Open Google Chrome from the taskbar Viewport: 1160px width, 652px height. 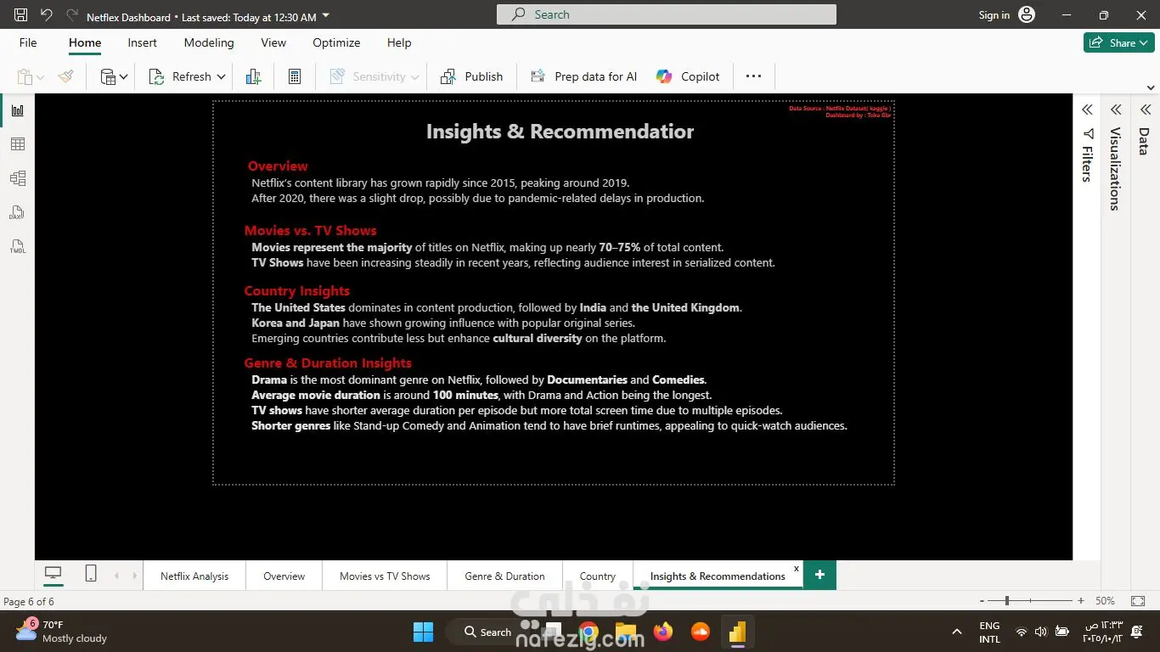coord(588,632)
